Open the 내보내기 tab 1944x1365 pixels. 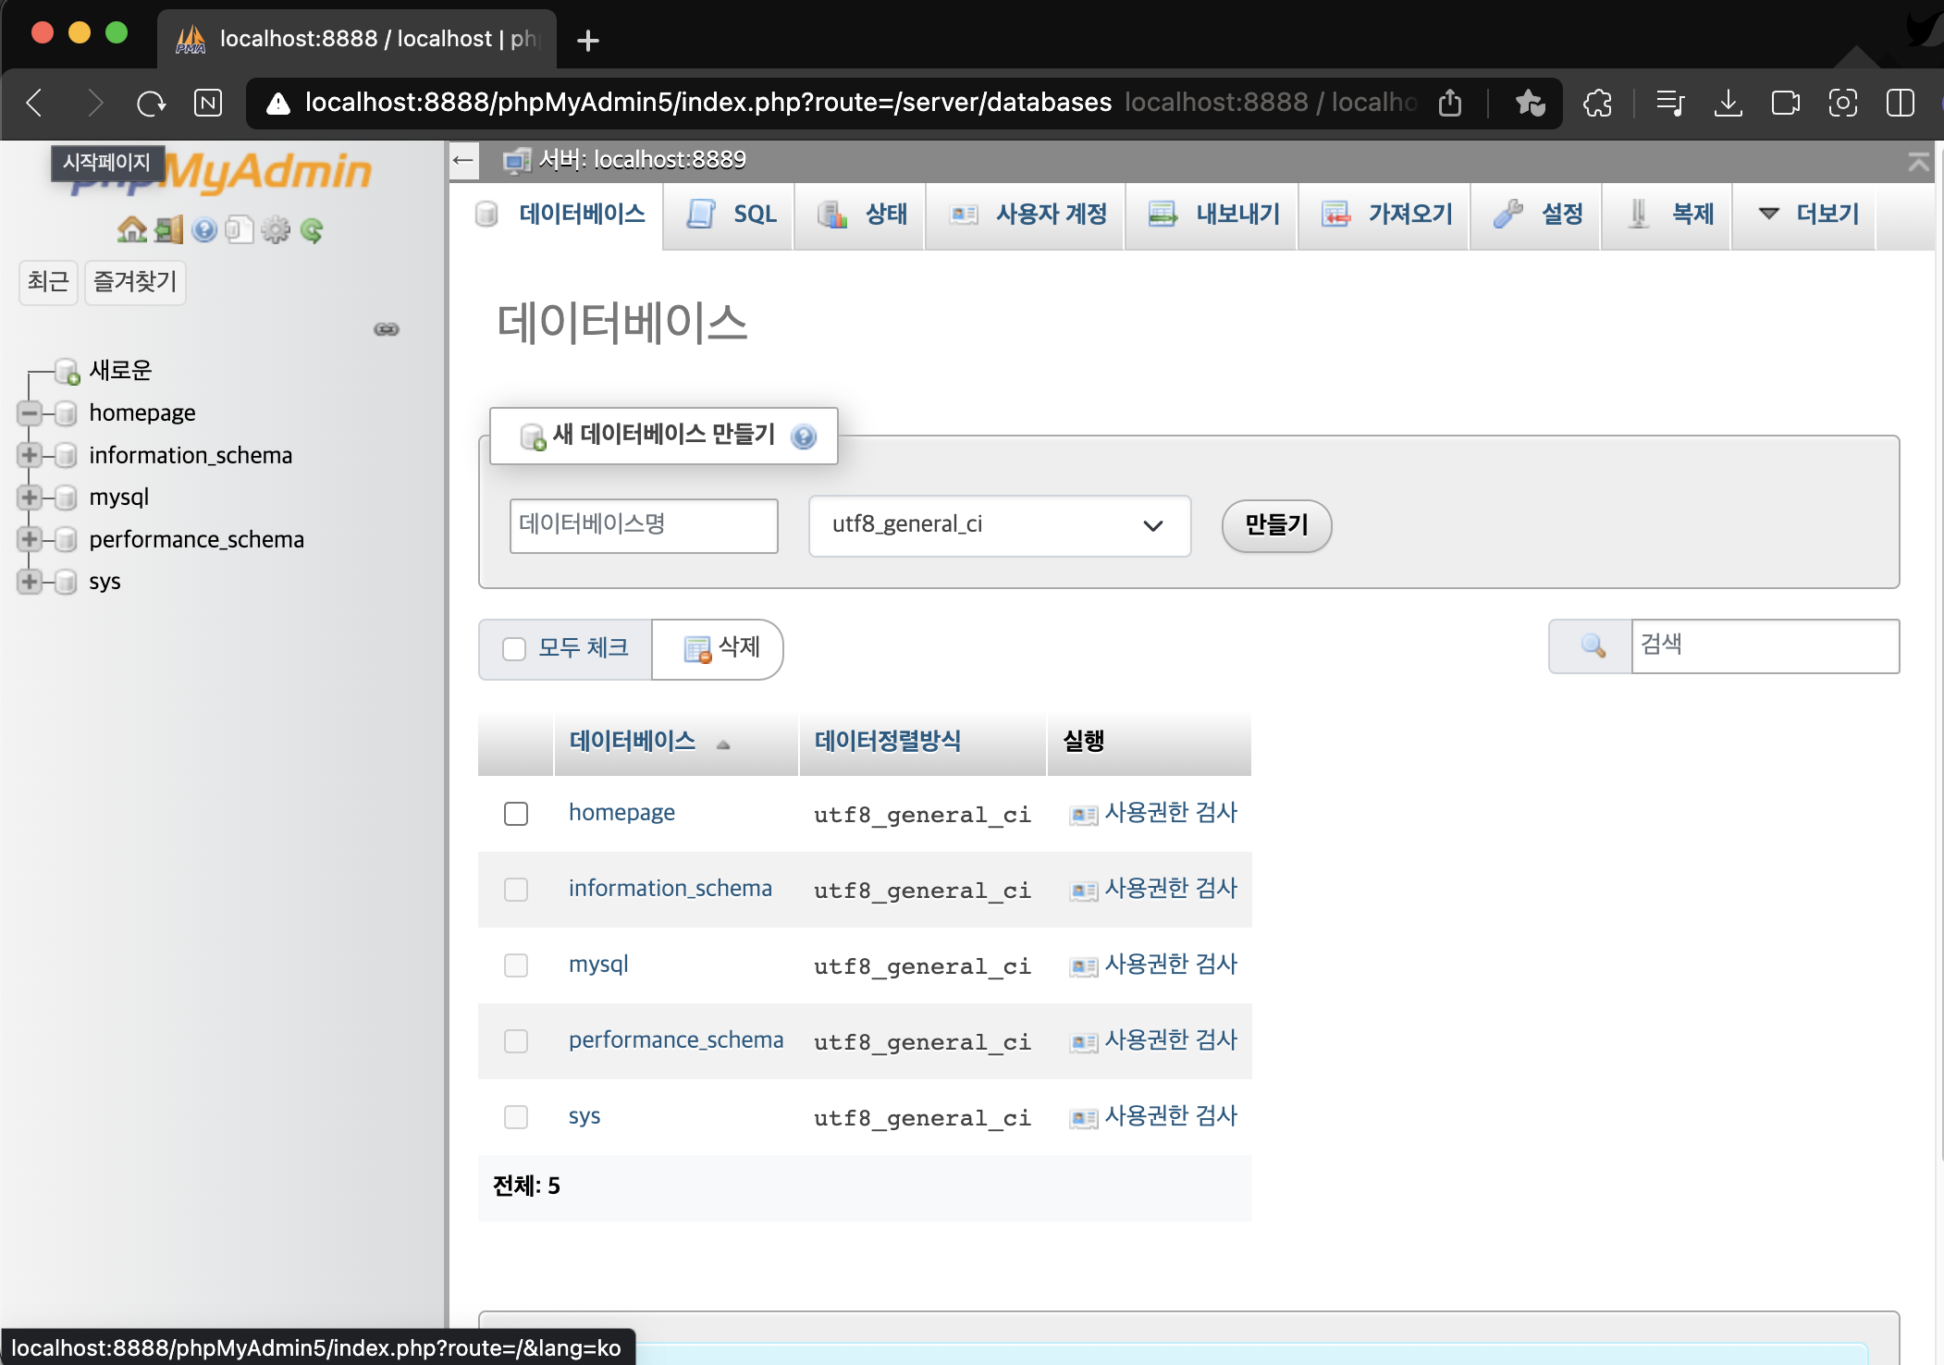pos(1213,215)
